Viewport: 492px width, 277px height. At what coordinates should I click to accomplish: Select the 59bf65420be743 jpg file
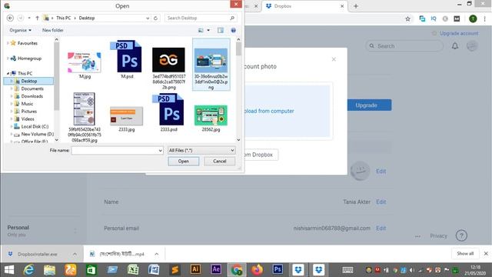click(x=85, y=117)
